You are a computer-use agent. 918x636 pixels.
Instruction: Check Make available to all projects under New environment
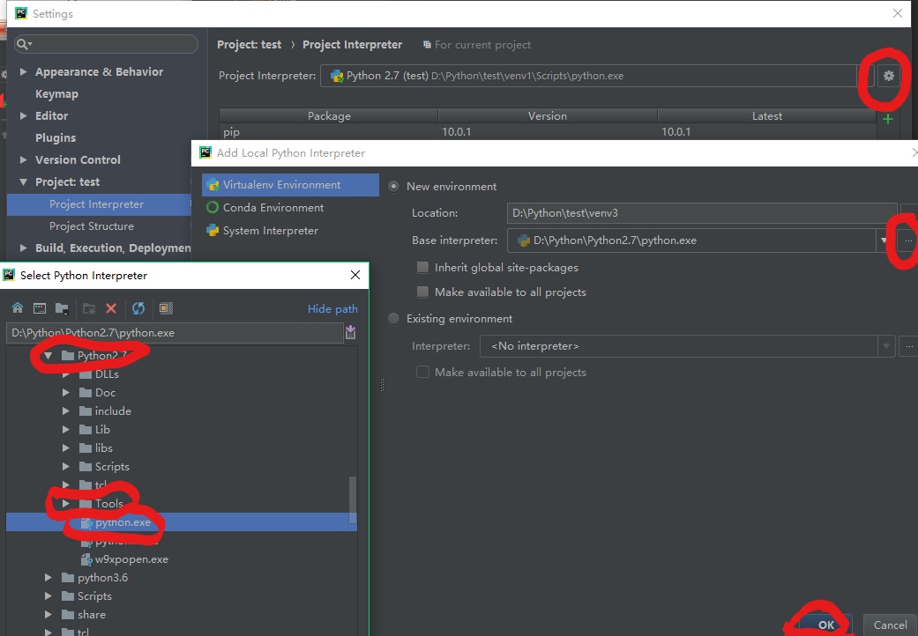point(422,292)
